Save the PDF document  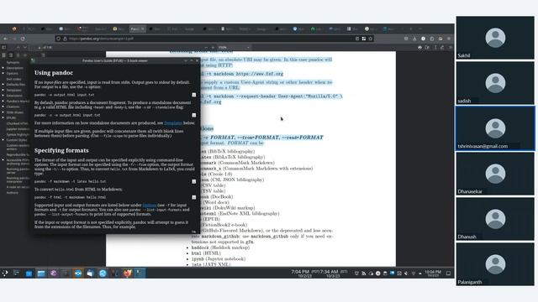pos(427,47)
